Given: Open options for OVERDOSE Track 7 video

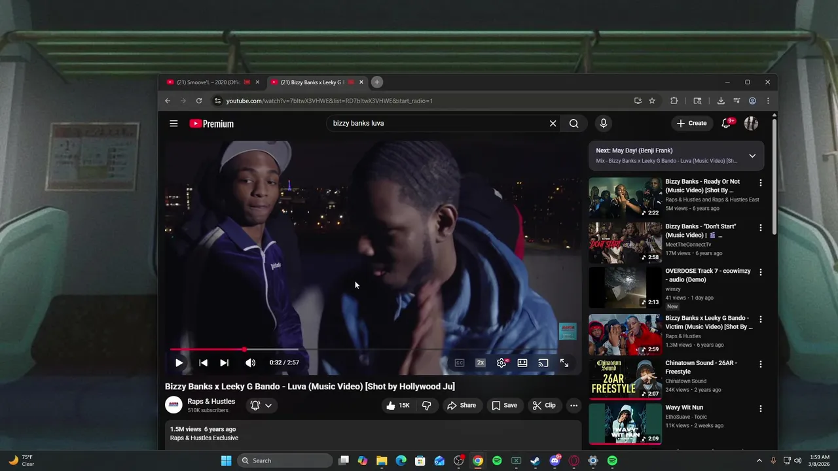Looking at the screenshot, I should coord(760,273).
